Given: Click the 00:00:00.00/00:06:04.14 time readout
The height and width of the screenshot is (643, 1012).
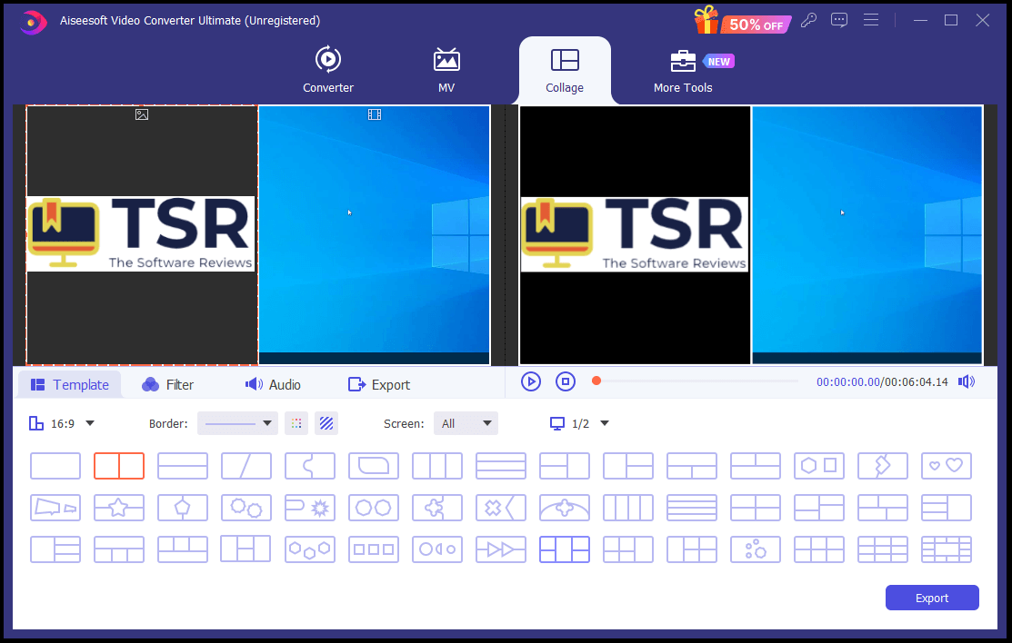Looking at the screenshot, I should point(882,381).
